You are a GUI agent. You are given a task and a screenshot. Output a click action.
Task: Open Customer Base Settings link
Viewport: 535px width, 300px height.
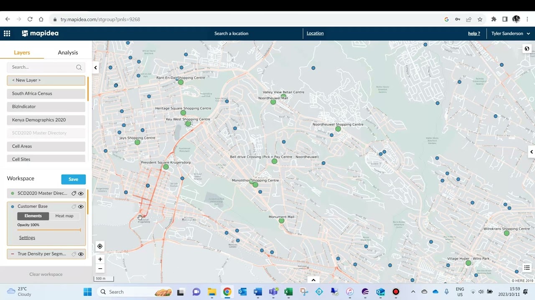tap(27, 237)
